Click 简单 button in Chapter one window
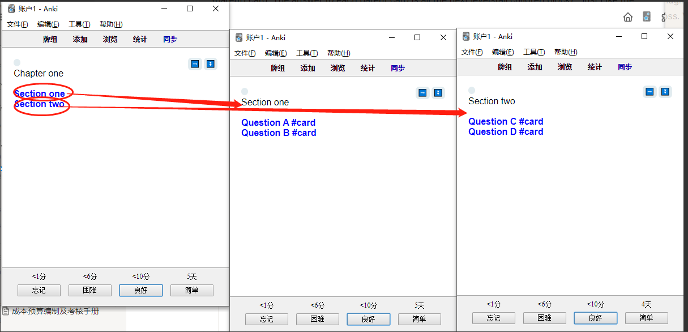Viewport: 688px width, 332px height. pyautogui.click(x=192, y=290)
